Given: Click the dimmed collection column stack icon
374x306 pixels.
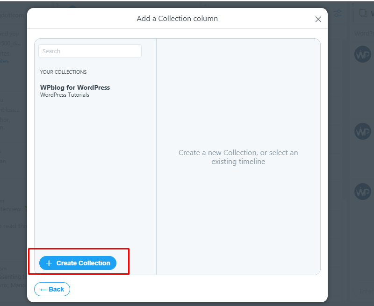Looking at the screenshot, I should (363, 13).
